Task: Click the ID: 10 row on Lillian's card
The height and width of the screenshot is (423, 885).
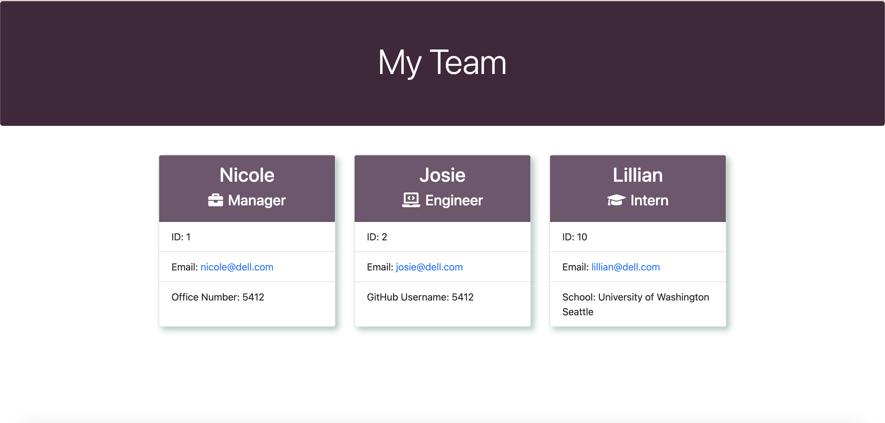Action: pyautogui.click(x=638, y=237)
